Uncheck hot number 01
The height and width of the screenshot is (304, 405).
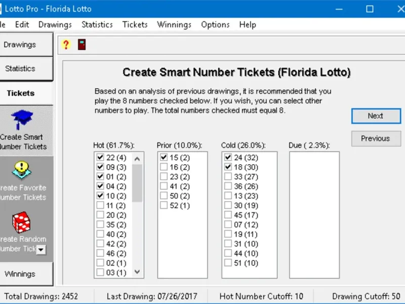(100, 176)
